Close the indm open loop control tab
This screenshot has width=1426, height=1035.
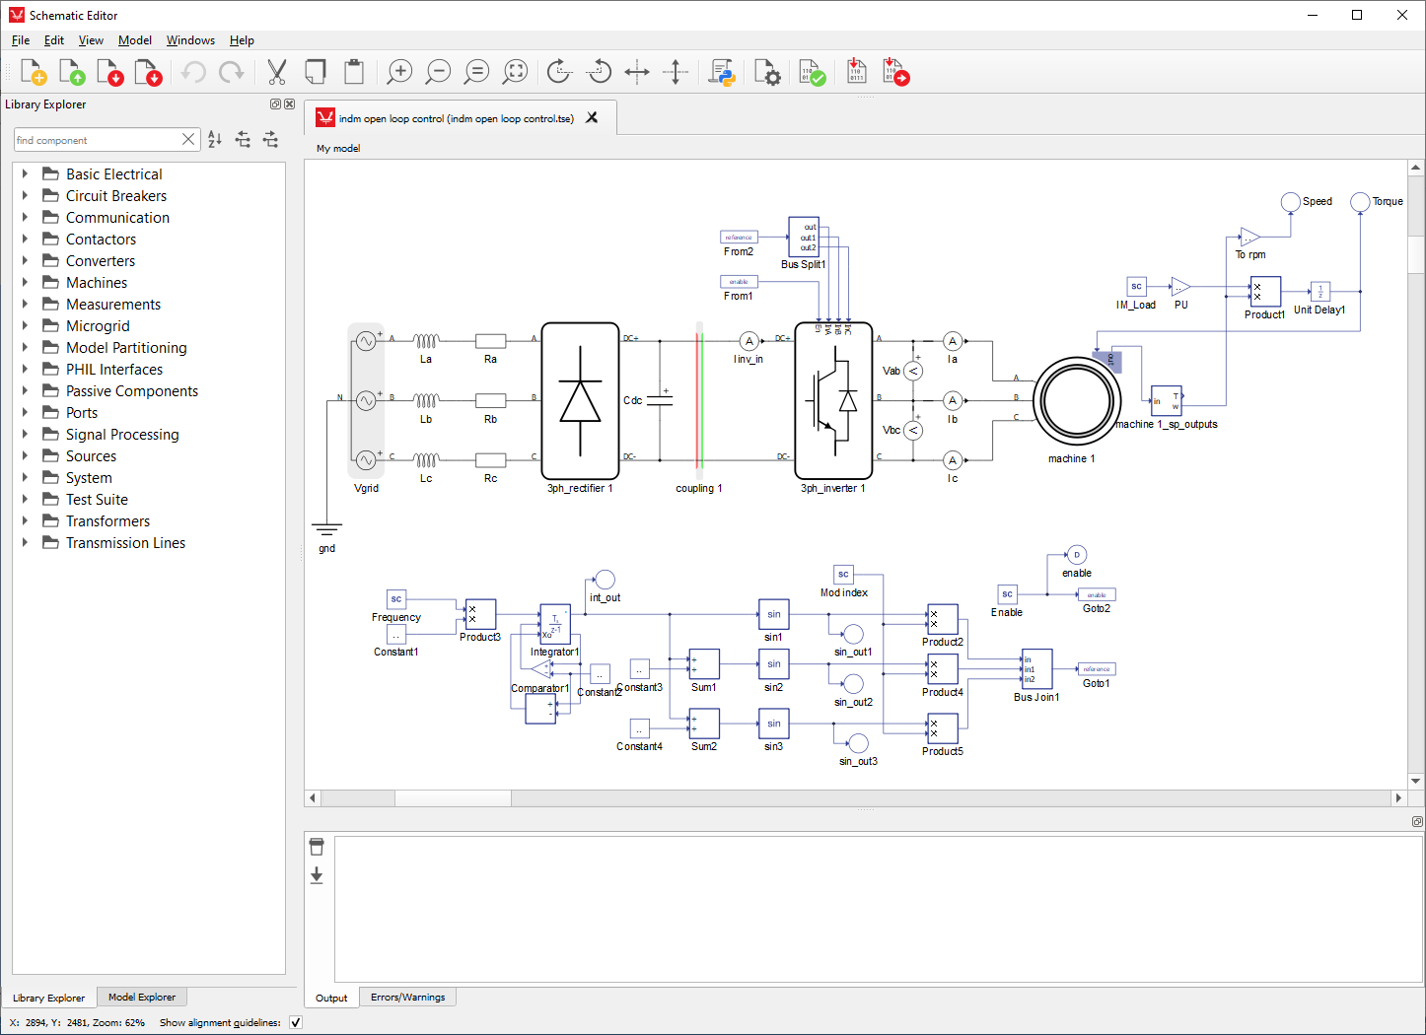click(592, 117)
